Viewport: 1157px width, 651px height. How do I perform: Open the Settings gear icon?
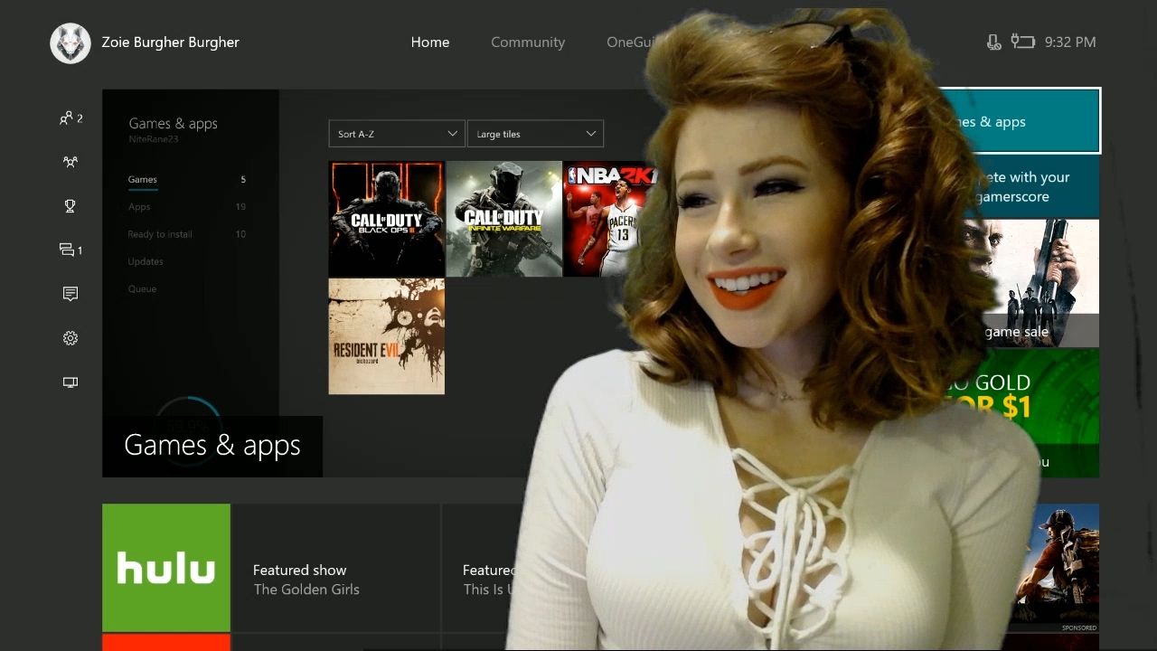pyautogui.click(x=71, y=338)
